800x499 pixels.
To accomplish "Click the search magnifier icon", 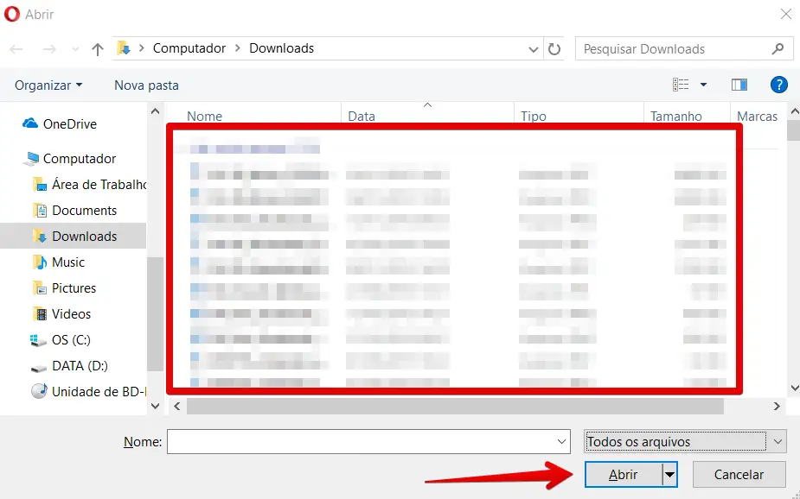I will 778,49.
